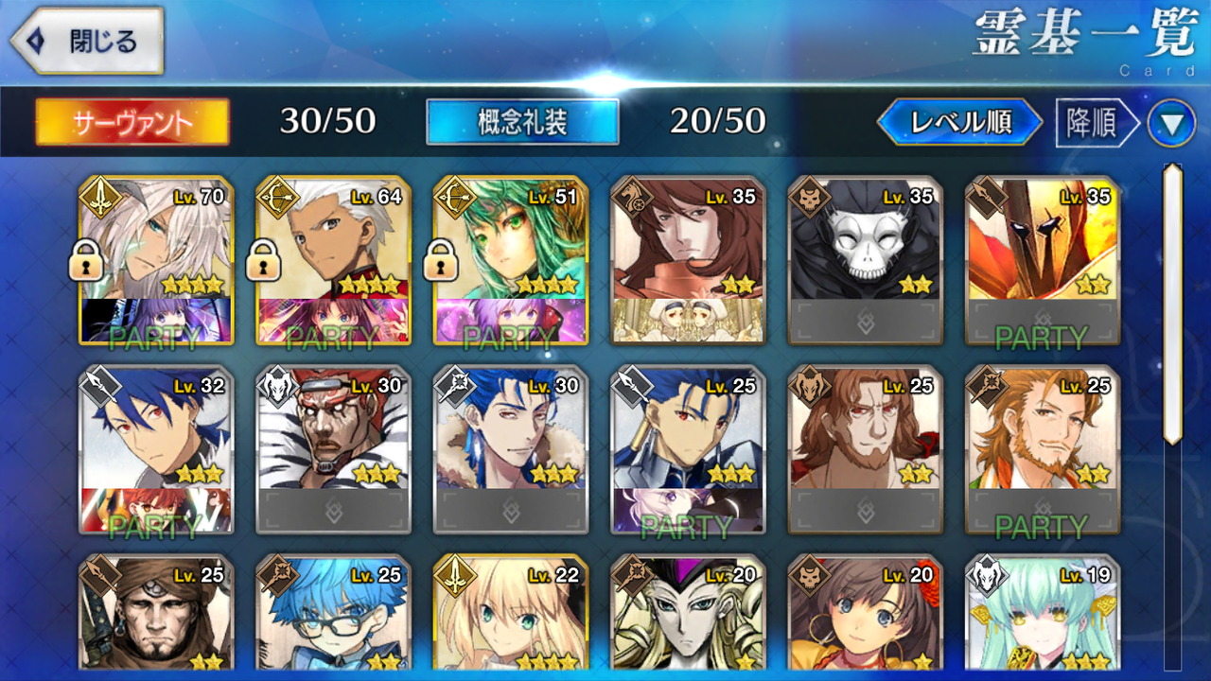The height and width of the screenshot is (681, 1211).
Task: Tap the lock icon on green-haired Lv. 51 servant
Action: point(440,263)
